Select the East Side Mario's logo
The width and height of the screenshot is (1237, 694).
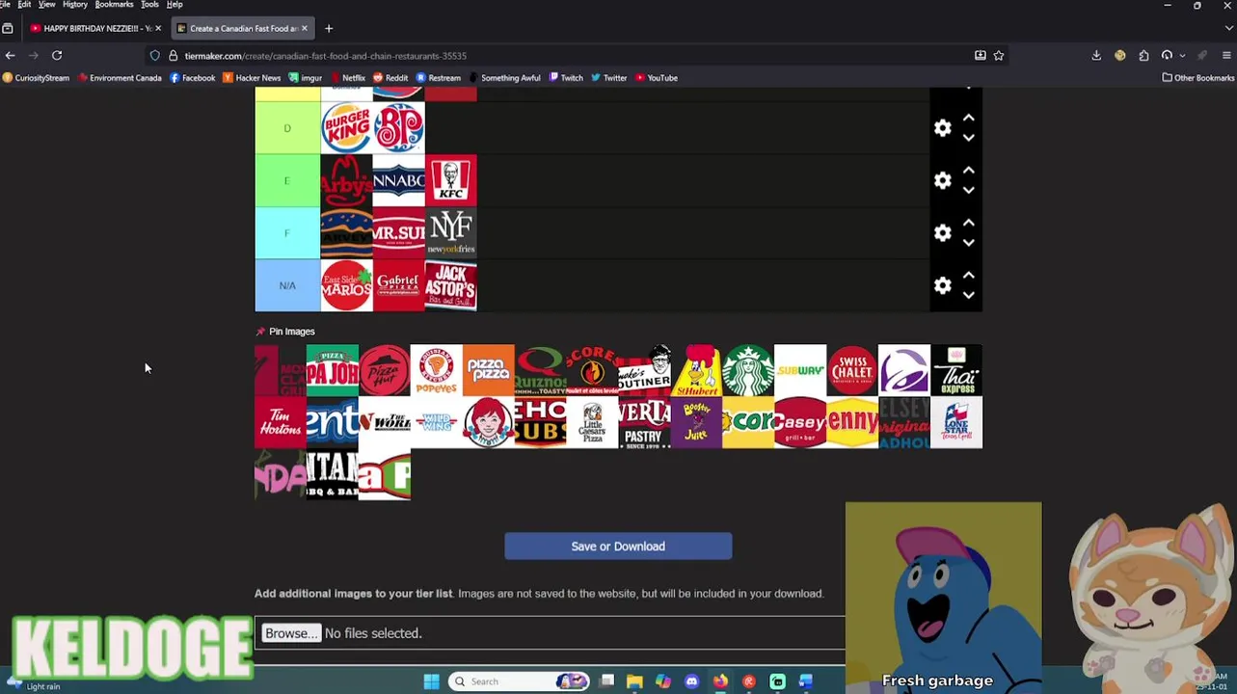pos(346,285)
